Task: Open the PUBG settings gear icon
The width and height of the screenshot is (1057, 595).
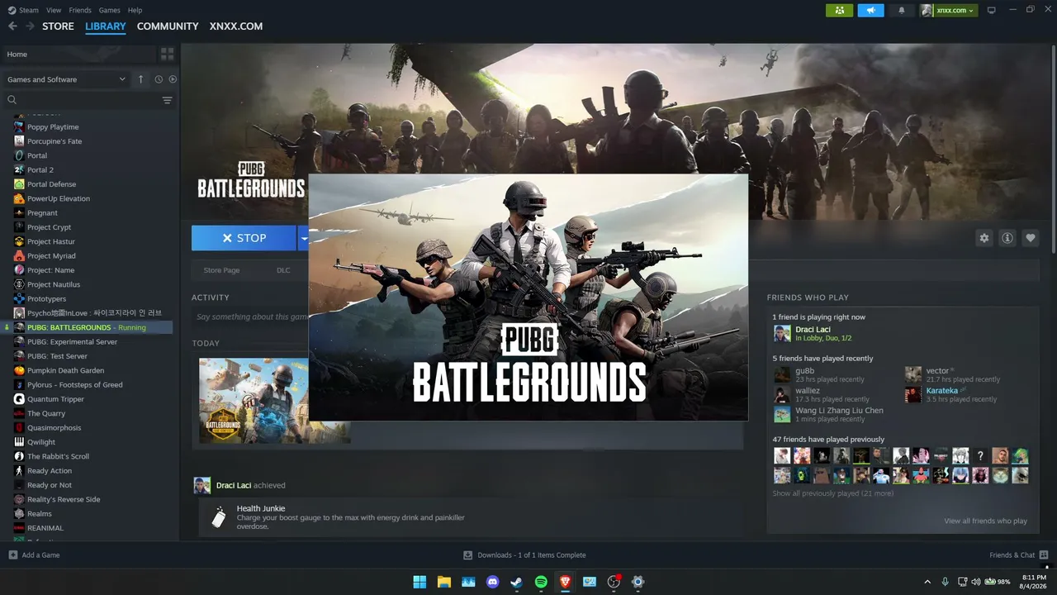Action: click(984, 238)
